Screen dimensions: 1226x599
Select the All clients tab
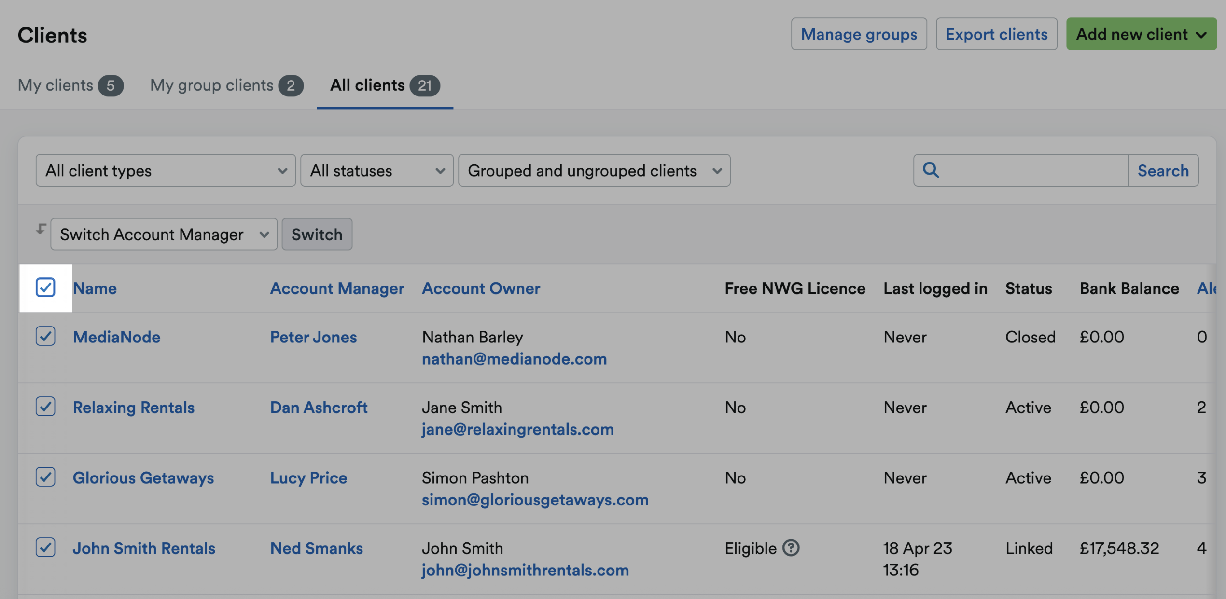[385, 85]
